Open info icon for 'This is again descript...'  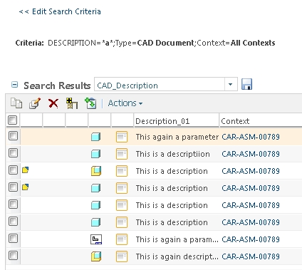coord(122,256)
